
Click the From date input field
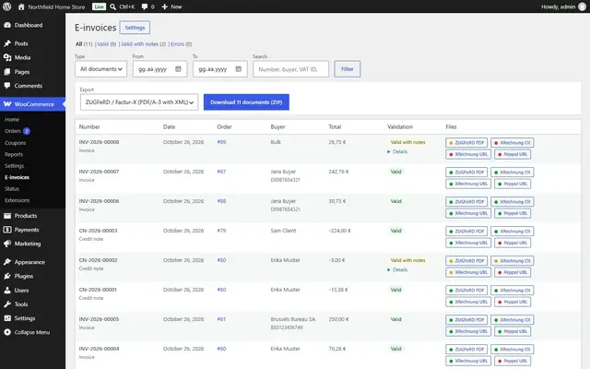click(159, 69)
